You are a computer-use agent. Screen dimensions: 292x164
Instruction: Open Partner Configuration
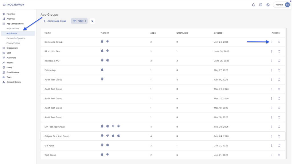pyautogui.click(x=16, y=38)
